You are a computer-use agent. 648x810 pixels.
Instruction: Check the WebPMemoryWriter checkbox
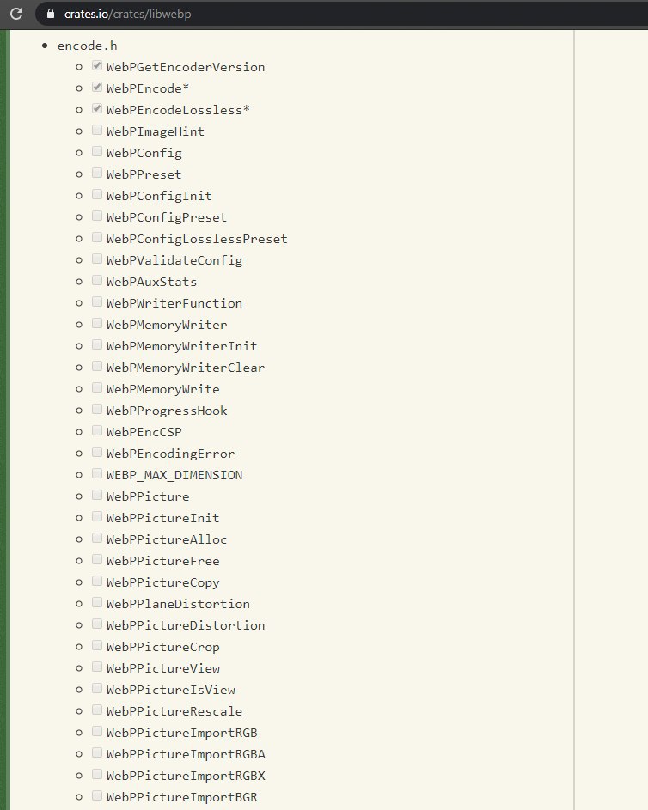click(97, 323)
